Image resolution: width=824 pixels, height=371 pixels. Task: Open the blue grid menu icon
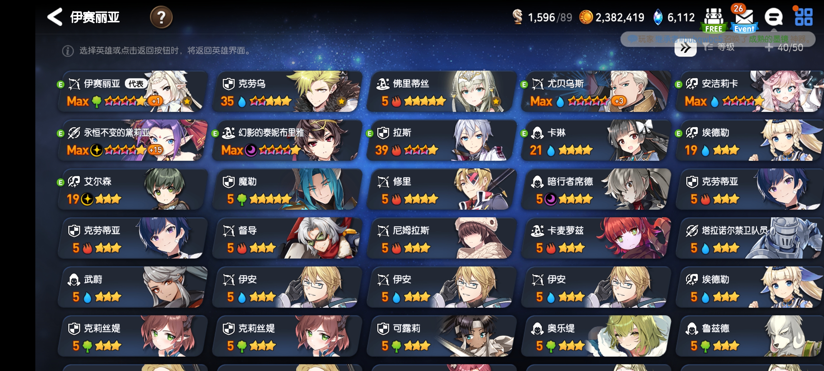[x=803, y=17]
